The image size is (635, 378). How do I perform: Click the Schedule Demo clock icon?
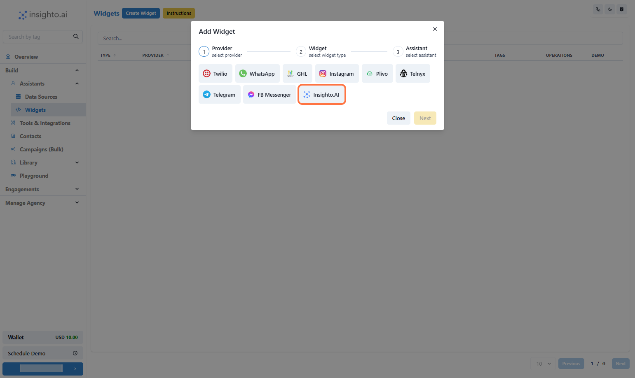75,353
